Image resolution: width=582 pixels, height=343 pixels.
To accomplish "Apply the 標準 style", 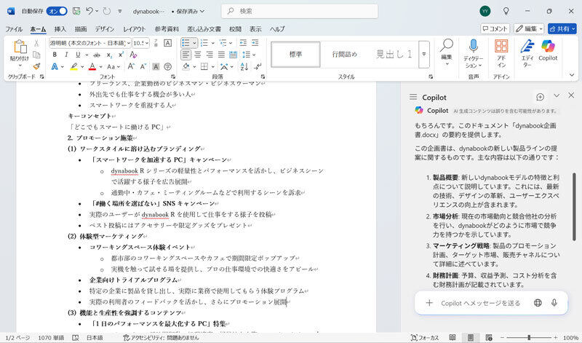I will [x=295, y=55].
